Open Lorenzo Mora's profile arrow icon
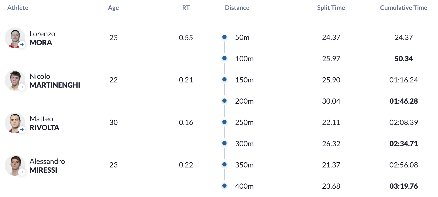 coord(22,45)
